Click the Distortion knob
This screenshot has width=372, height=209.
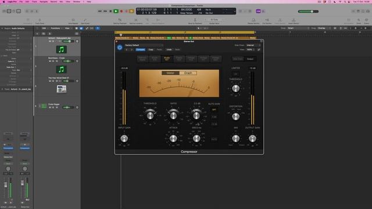tap(235, 117)
